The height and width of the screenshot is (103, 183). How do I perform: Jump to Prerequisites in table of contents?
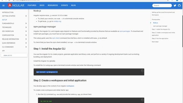click(x=156, y=20)
